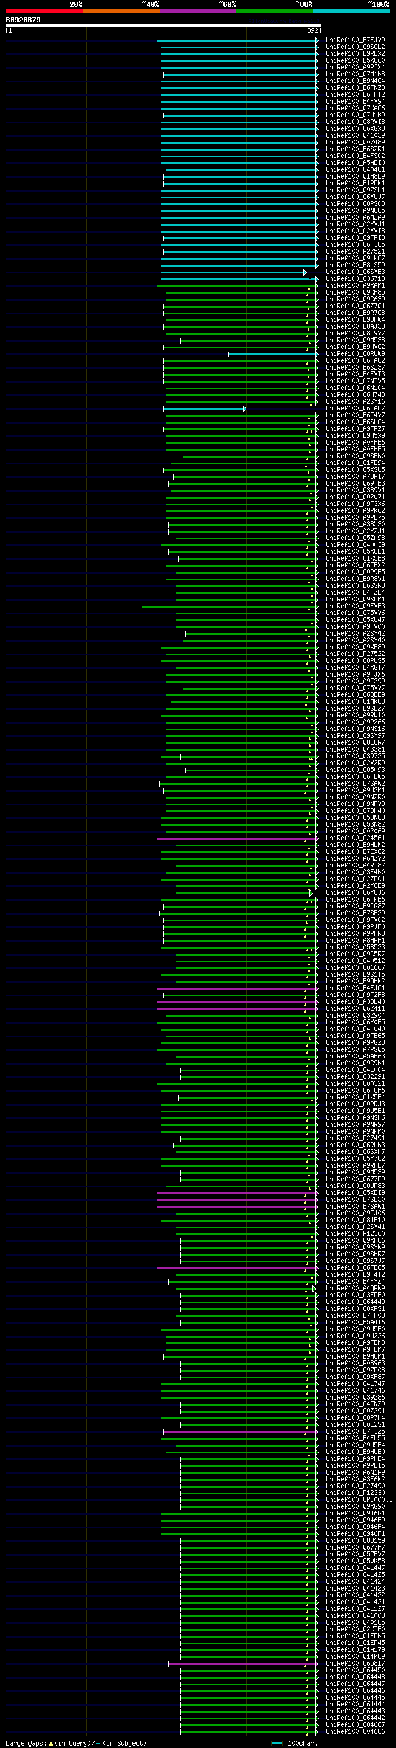
Task: Click the purple ~60% legend segment
Action: (199, 12)
